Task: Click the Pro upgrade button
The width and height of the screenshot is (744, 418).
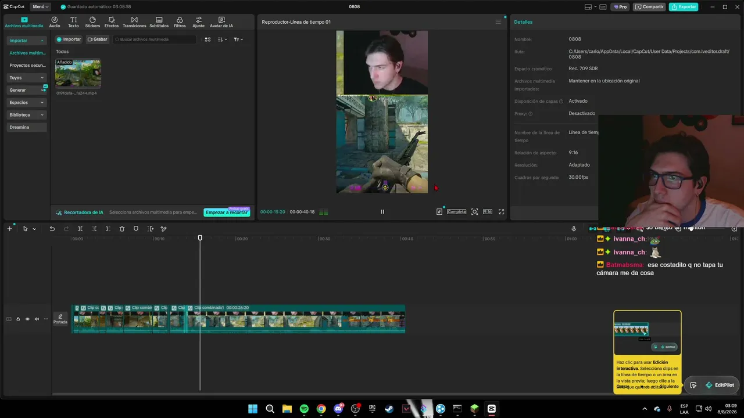Action: pos(620,7)
